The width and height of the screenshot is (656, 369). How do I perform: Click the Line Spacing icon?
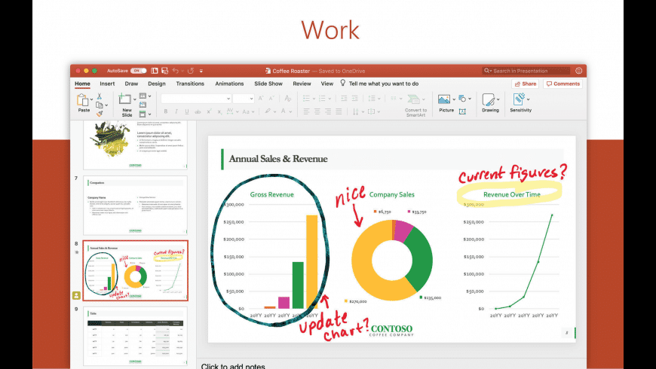[x=372, y=99]
